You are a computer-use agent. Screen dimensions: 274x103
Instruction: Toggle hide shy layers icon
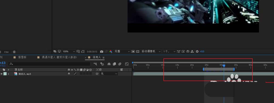pos(109,64)
